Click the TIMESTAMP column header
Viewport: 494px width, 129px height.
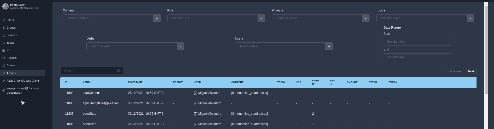pos(135,82)
